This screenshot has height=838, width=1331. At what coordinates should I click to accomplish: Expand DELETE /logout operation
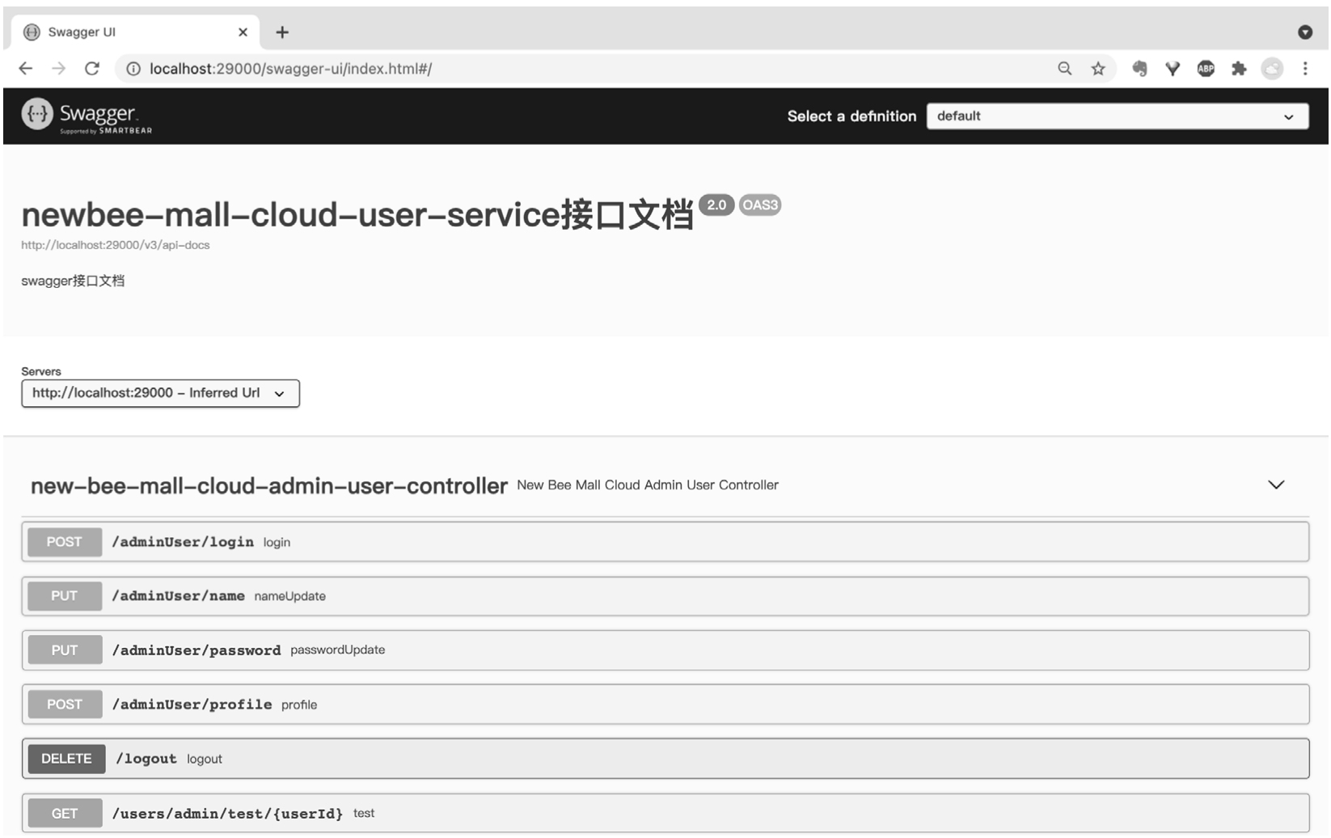665,759
